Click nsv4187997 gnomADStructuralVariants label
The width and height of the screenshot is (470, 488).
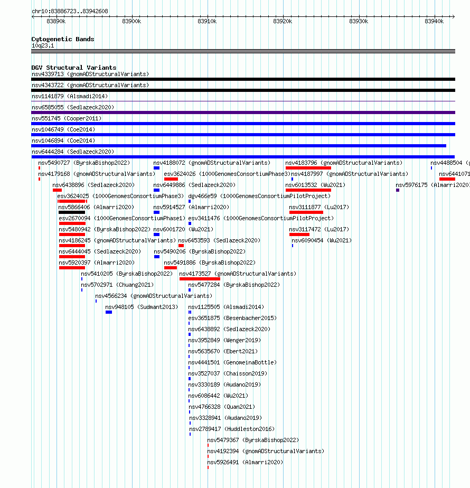pyautogui.click(x=350, y=174)
